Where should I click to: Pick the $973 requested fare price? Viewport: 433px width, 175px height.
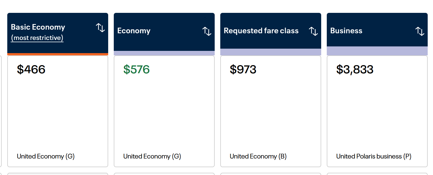[x=243, y=69]
